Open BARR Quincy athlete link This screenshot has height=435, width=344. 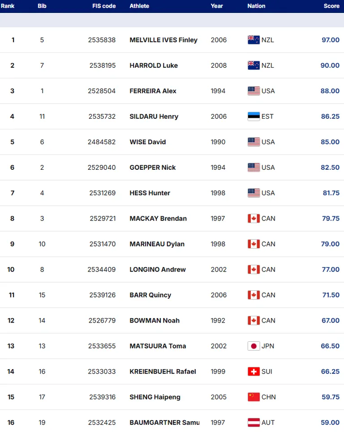tap(150, 295)
